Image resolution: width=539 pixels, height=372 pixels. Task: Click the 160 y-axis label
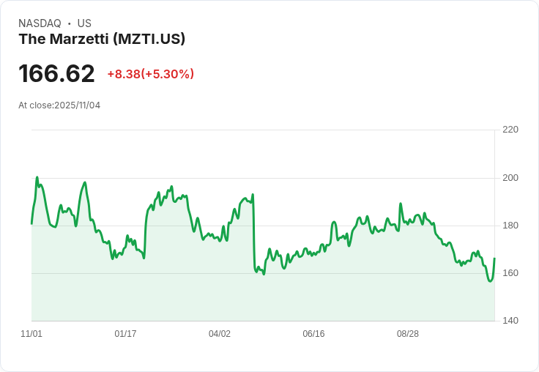(x=510, y=273)
